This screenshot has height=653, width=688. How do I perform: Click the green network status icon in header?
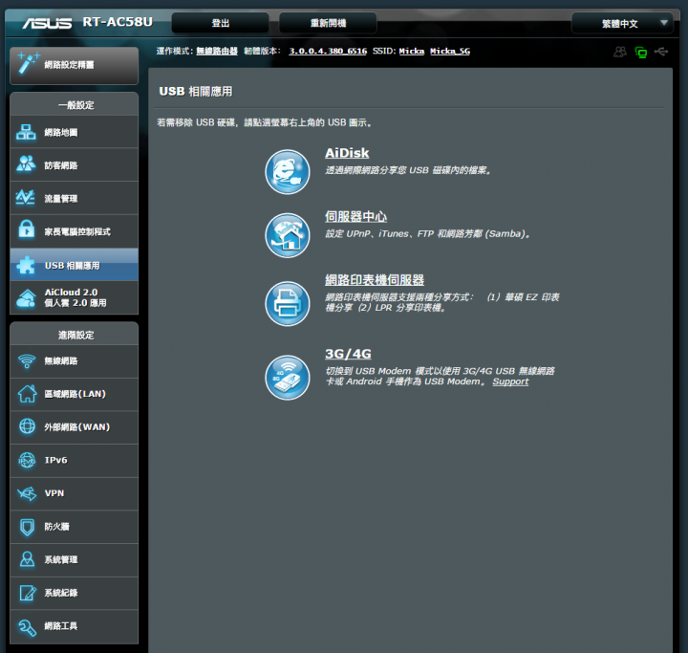(x=640, y=53)
